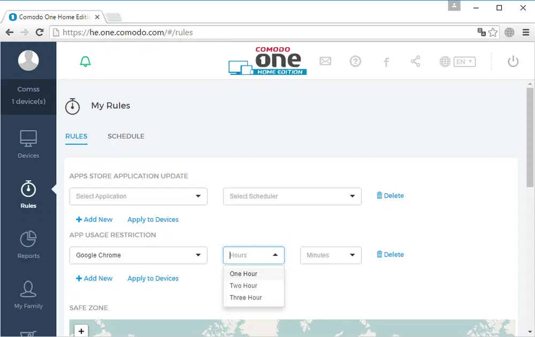This screenshot has width=535, height=337.
Task: Choose One Hour from the list
Action: 254,273
